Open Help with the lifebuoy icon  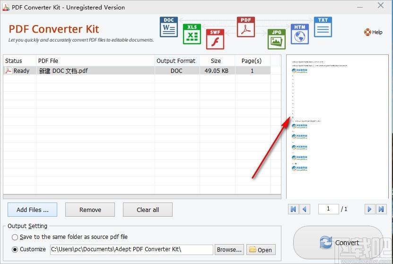(367, 32)
